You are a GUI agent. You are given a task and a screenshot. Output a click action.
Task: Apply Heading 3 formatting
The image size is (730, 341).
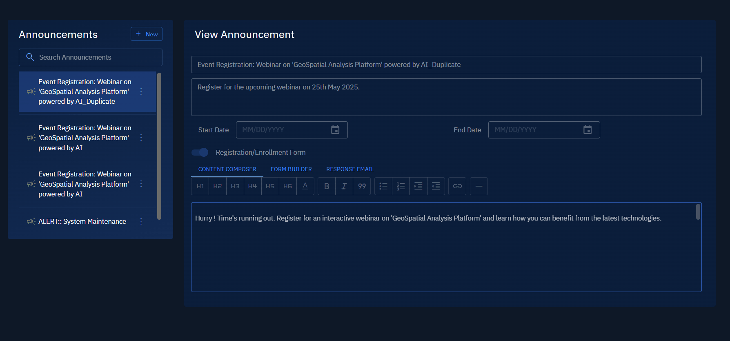click(x=235, y=186)
